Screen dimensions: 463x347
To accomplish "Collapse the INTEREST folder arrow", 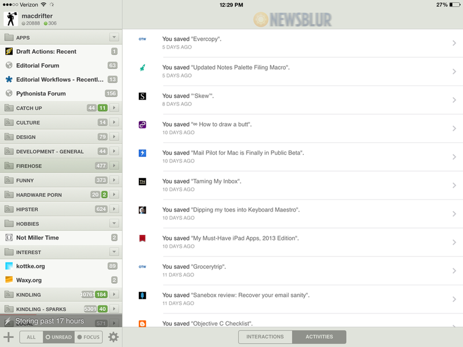I will coord(114,252).
